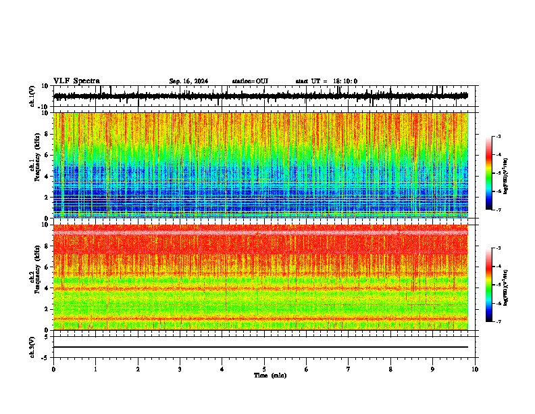Select the date text 'Sep. 16, 2024'
The image size is (535, 414).
pyautogui.click(x=188, y=81)
